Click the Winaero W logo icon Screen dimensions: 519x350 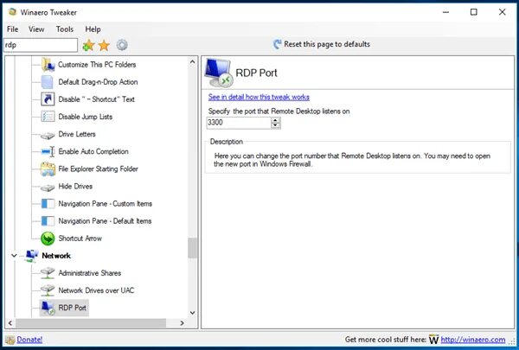point(433,340)
